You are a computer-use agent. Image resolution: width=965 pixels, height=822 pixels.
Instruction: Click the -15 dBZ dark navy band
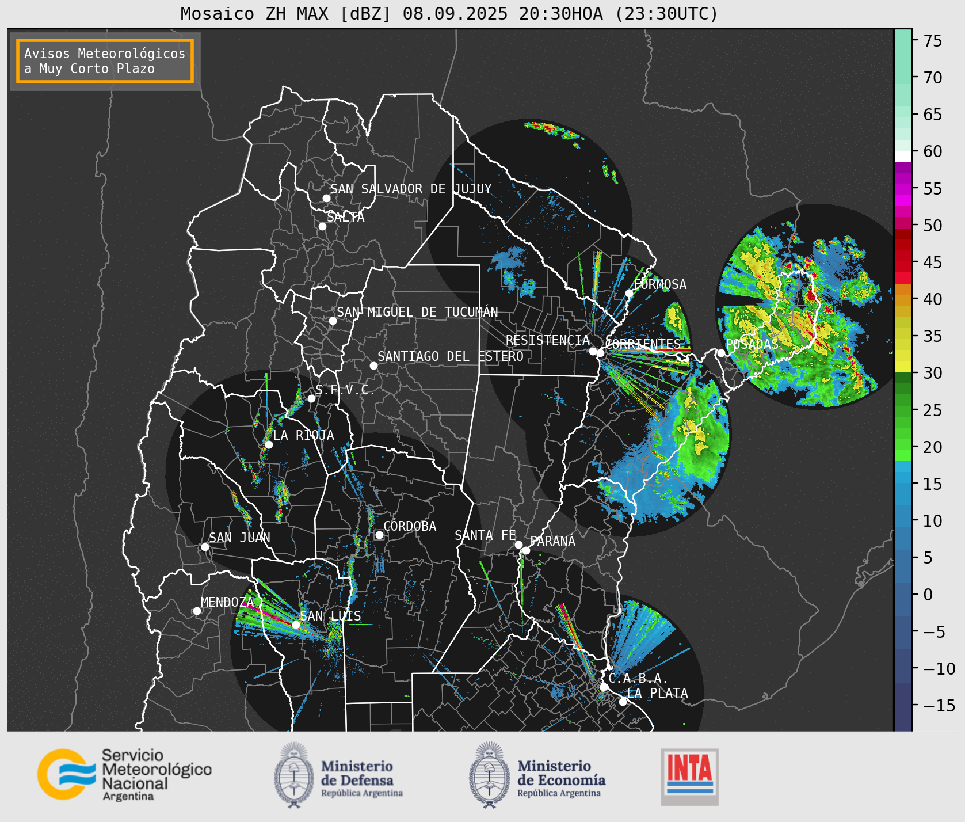[x=903, y=706]
